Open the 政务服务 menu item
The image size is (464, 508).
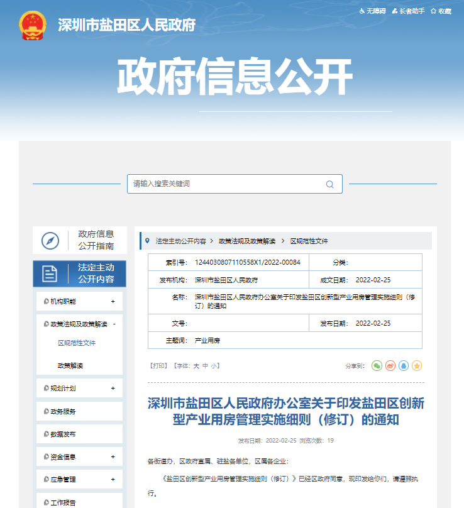click(x=63, y=411)
